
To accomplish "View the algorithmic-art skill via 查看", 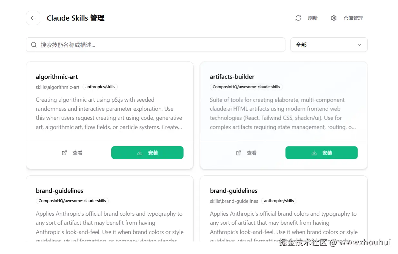I will click(77, 153).
